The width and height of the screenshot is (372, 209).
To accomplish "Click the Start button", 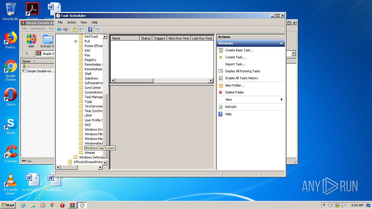I will coord(8,205).
